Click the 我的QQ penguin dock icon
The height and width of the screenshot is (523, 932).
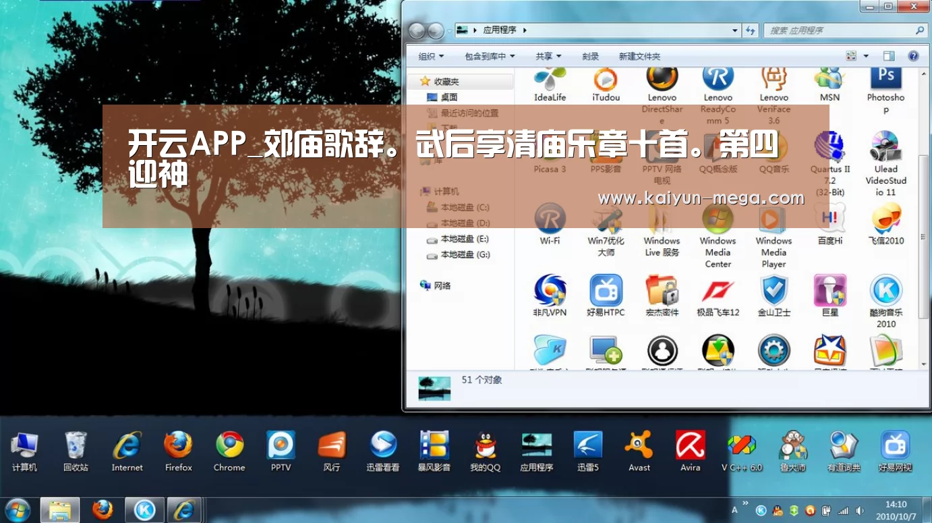[486, 451]
